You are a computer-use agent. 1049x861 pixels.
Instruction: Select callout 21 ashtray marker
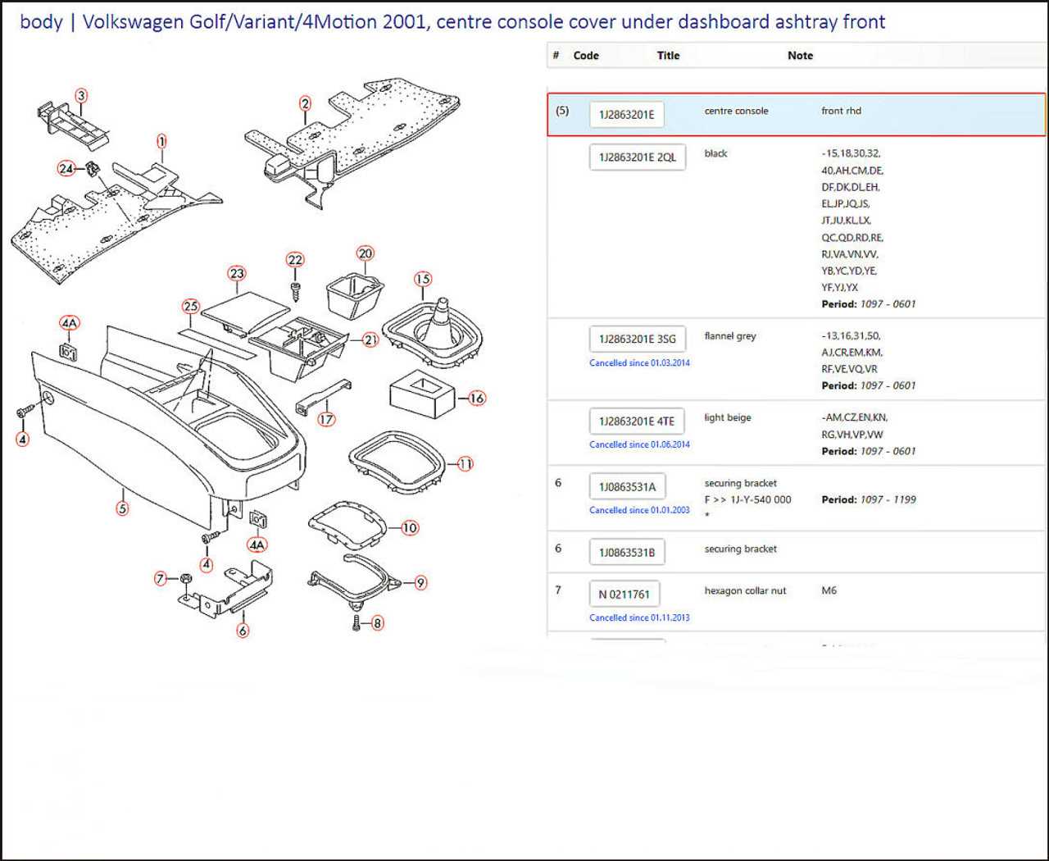click(370, 339)
